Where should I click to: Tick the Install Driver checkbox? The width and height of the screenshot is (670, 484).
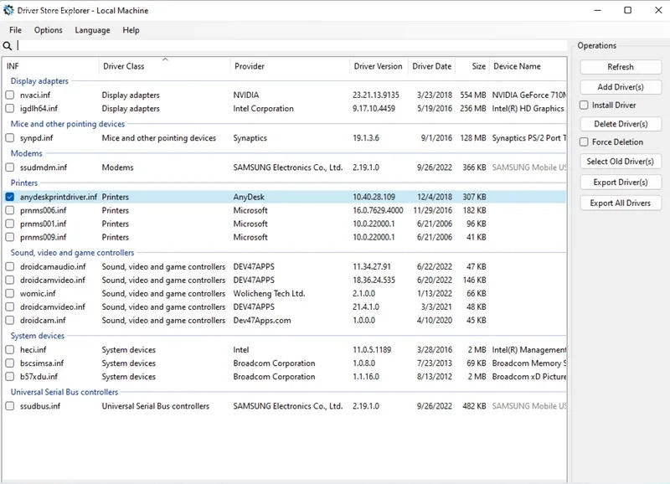(585, 106)
